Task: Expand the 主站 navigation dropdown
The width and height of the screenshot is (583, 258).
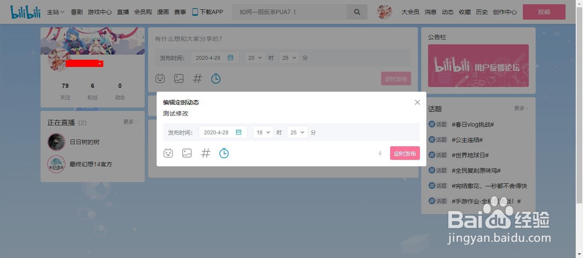Action: click(55, 12)
